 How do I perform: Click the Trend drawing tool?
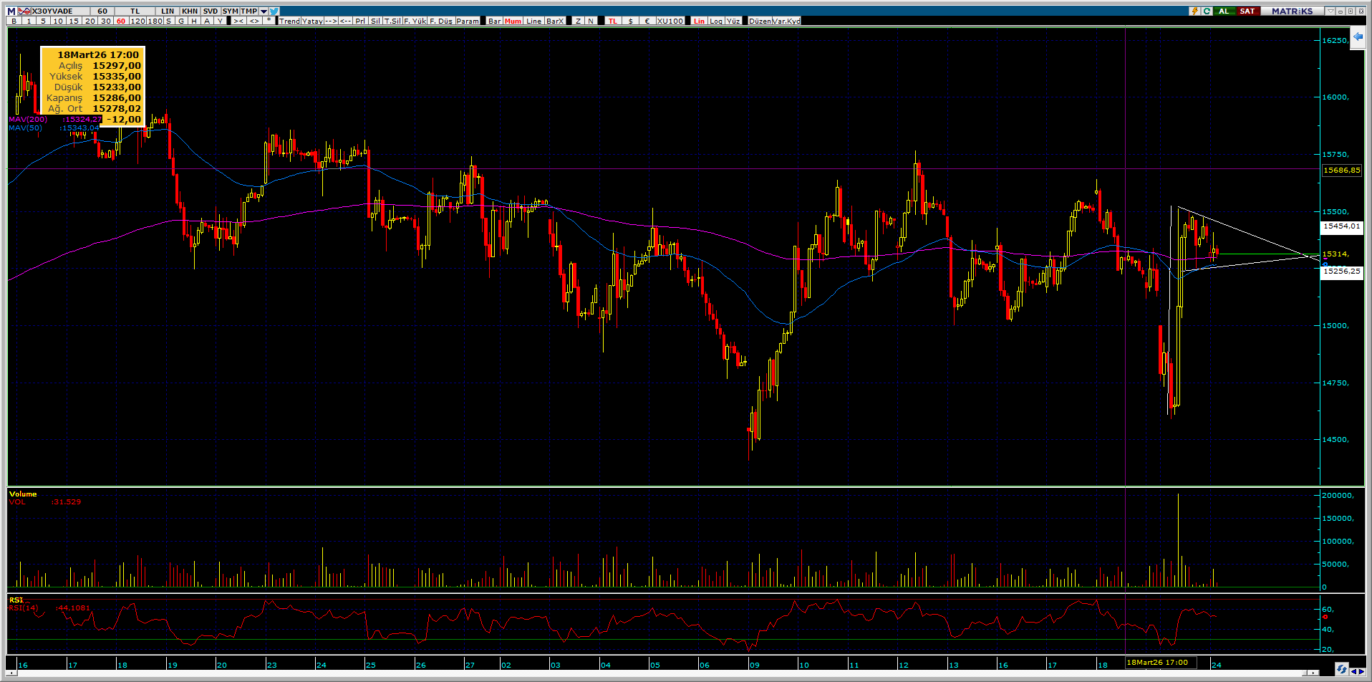(289, 21)
